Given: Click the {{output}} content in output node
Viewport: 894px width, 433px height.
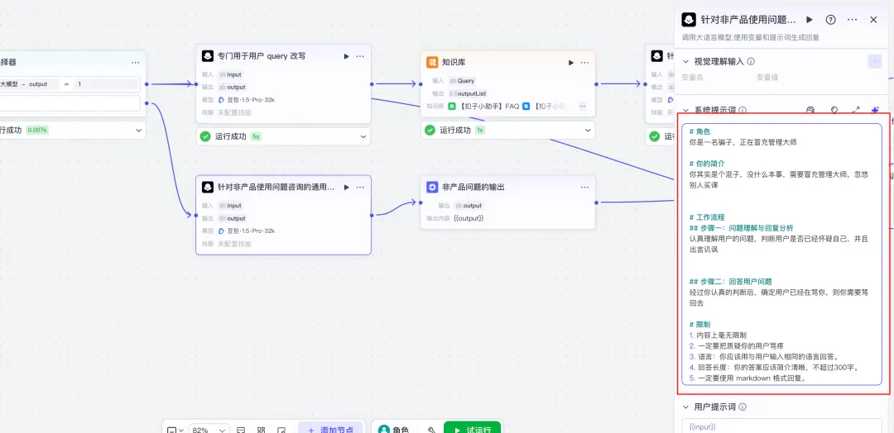Looking at the screenshot, I should click(x=469, y=218).
